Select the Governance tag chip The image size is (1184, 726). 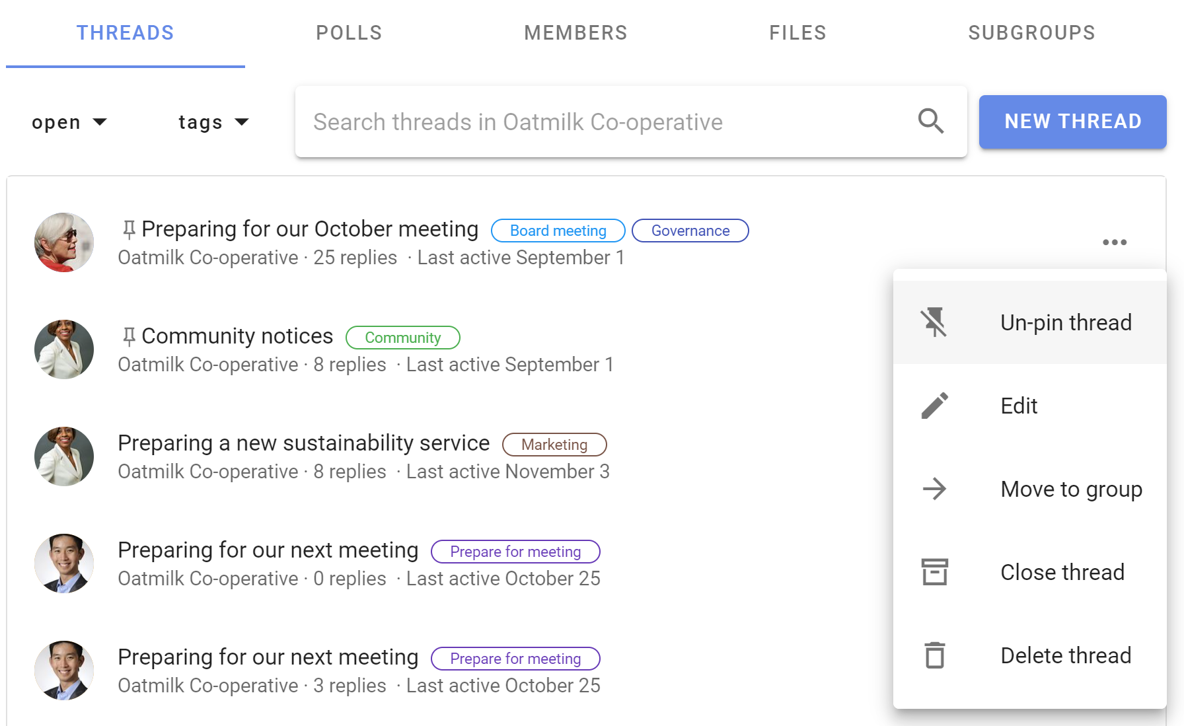click(690, 231)
